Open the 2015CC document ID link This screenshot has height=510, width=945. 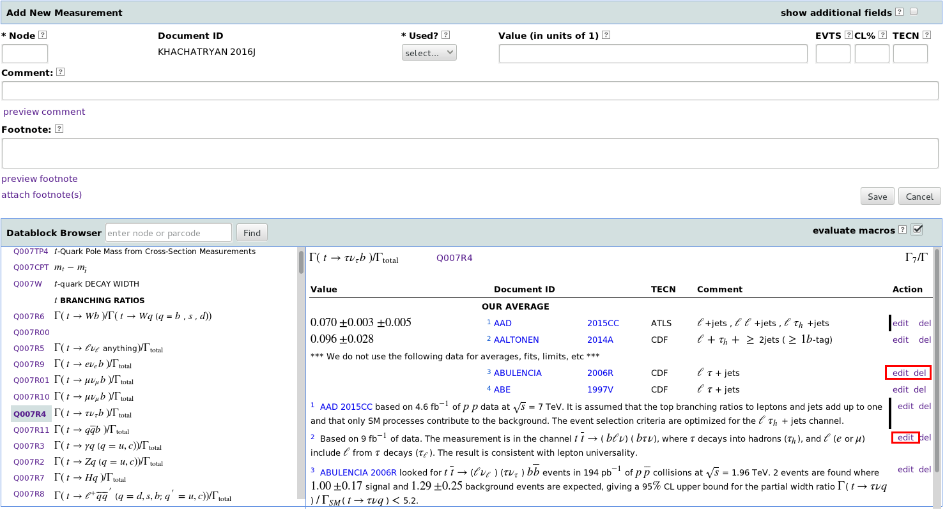point(603,323)
